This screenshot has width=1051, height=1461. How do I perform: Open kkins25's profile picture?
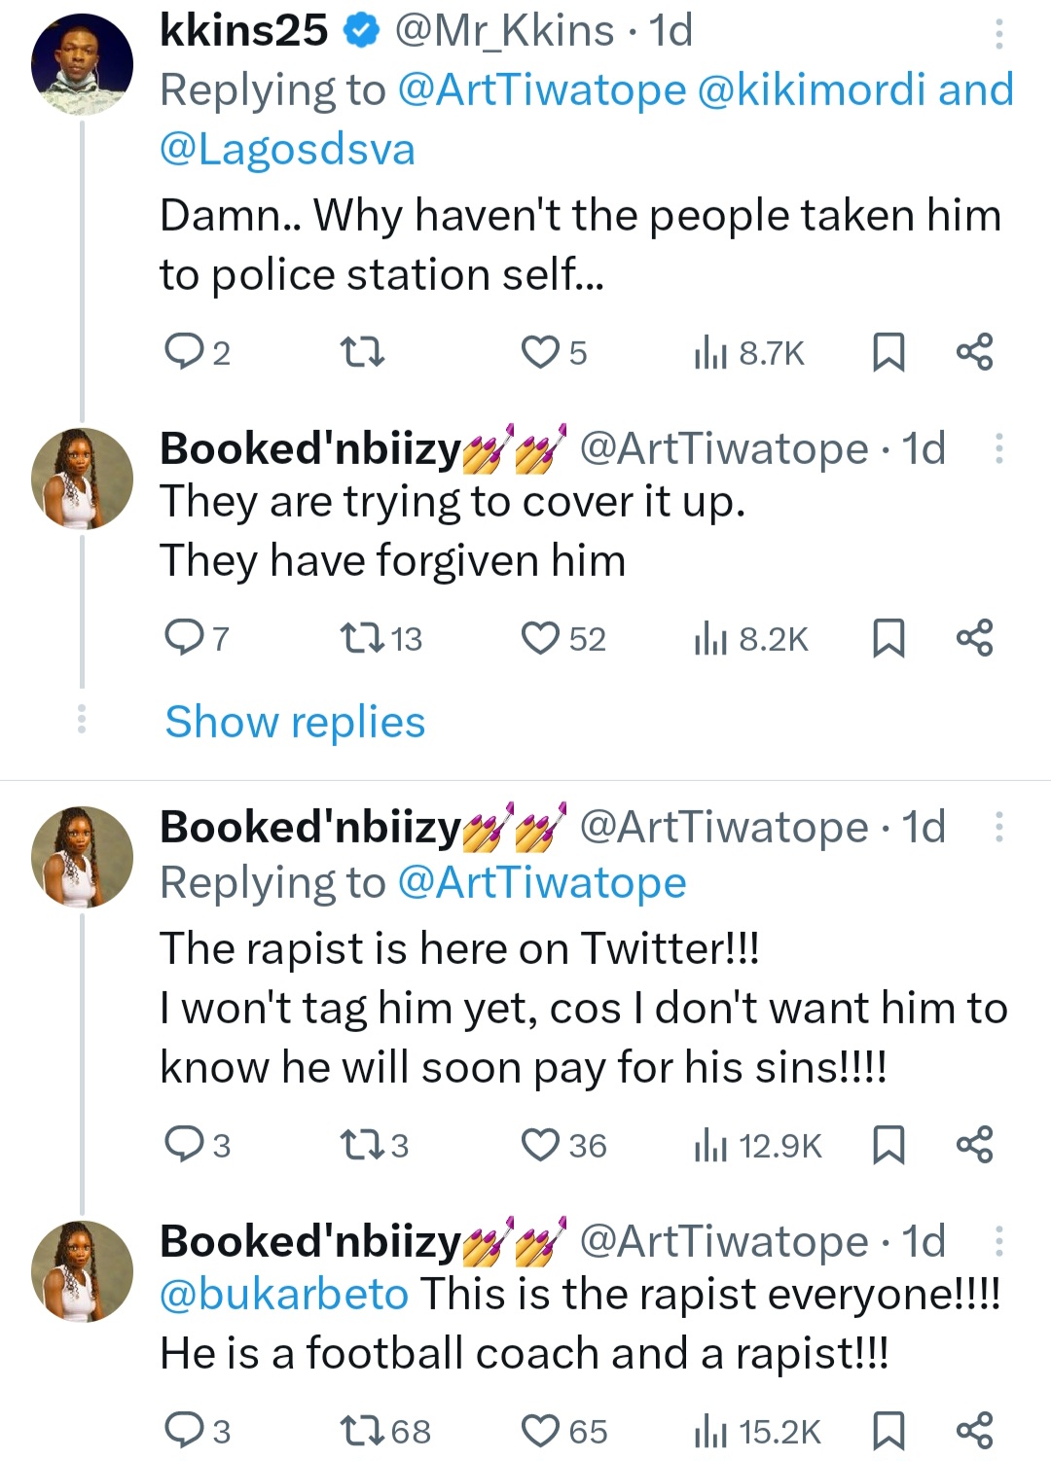pos(82,66)
